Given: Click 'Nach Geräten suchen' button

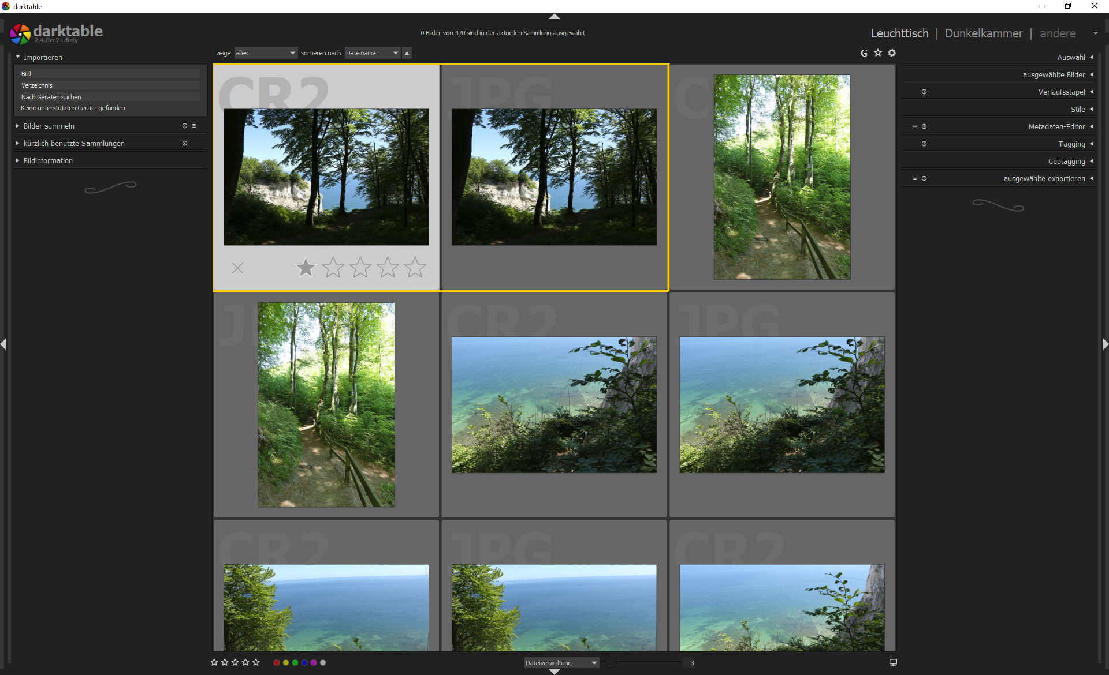Looking at the screenshot, I should [x=110, y=97].
